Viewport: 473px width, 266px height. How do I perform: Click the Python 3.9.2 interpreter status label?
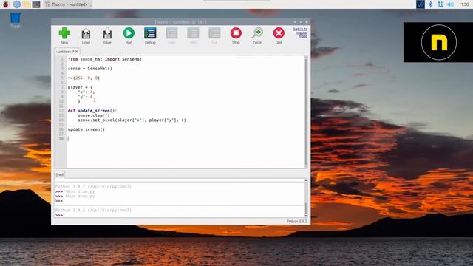click(x=296, y=222)
